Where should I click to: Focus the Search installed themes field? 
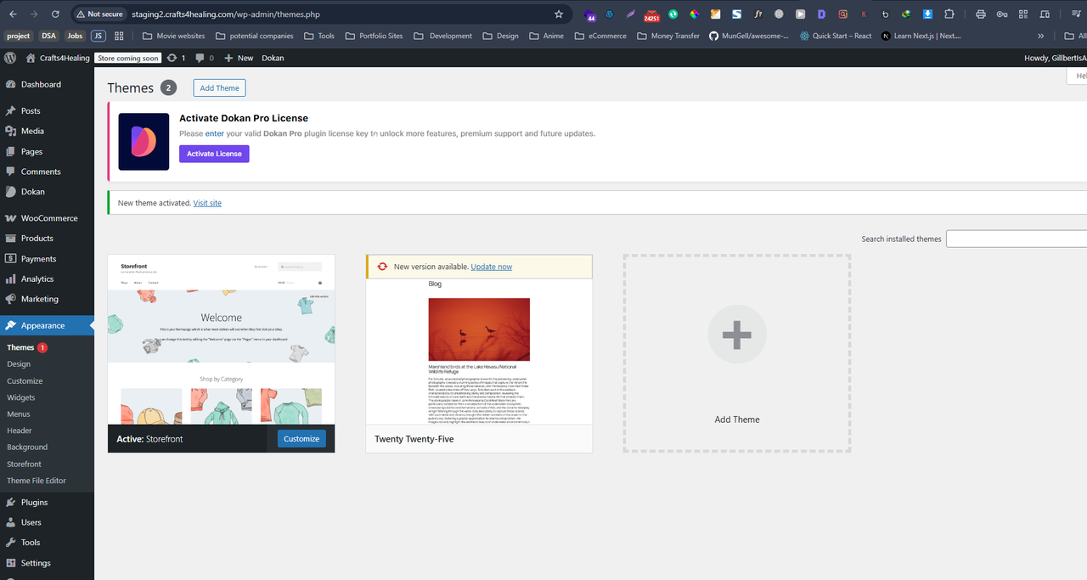1017,239
